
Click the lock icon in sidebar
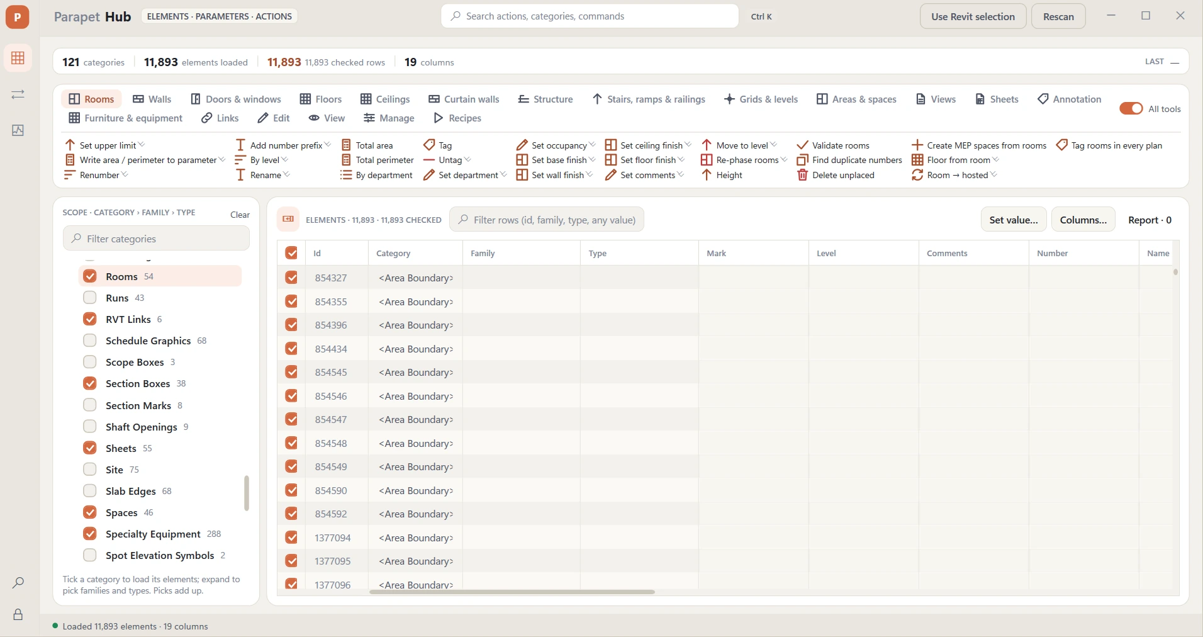click(18, 614)
